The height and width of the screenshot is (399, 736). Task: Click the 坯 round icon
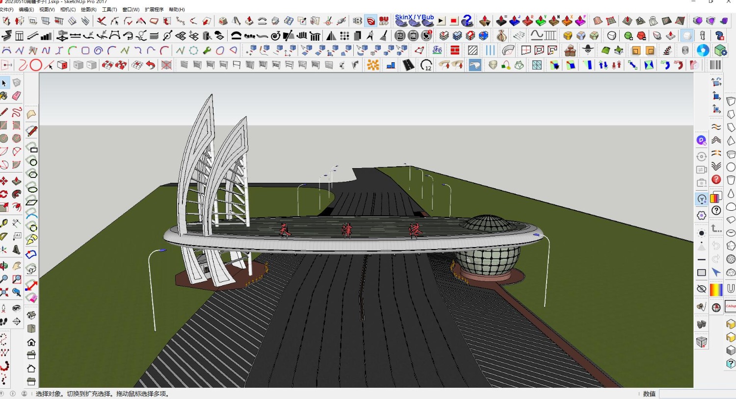click(x=400, y=36)
